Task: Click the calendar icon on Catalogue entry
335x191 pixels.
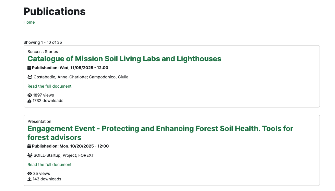Action: click(29, 68)
